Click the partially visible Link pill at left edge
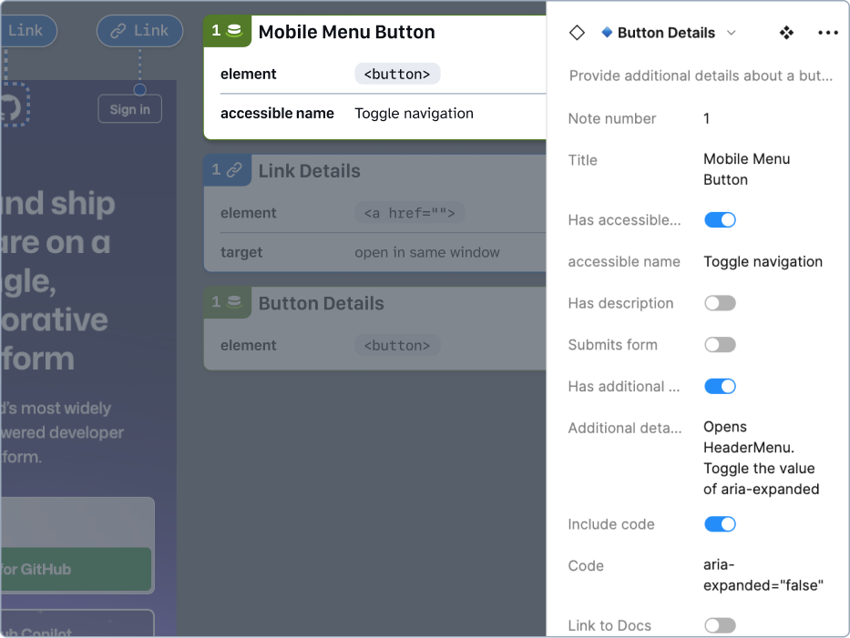This screenshot has width=850, height=638. pos(28,31)
